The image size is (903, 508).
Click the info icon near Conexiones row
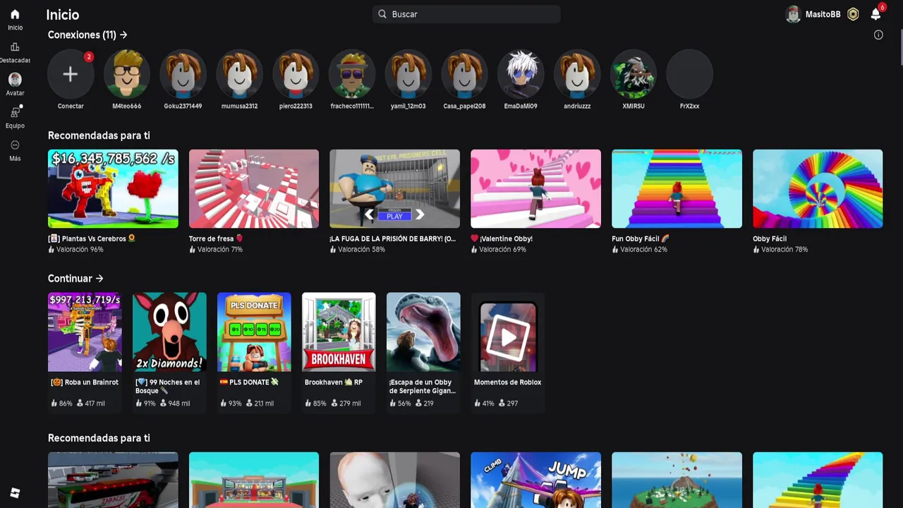point(878,35)
